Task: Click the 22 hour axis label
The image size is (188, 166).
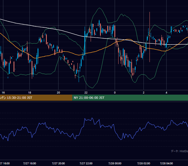Action: [86, 93]
